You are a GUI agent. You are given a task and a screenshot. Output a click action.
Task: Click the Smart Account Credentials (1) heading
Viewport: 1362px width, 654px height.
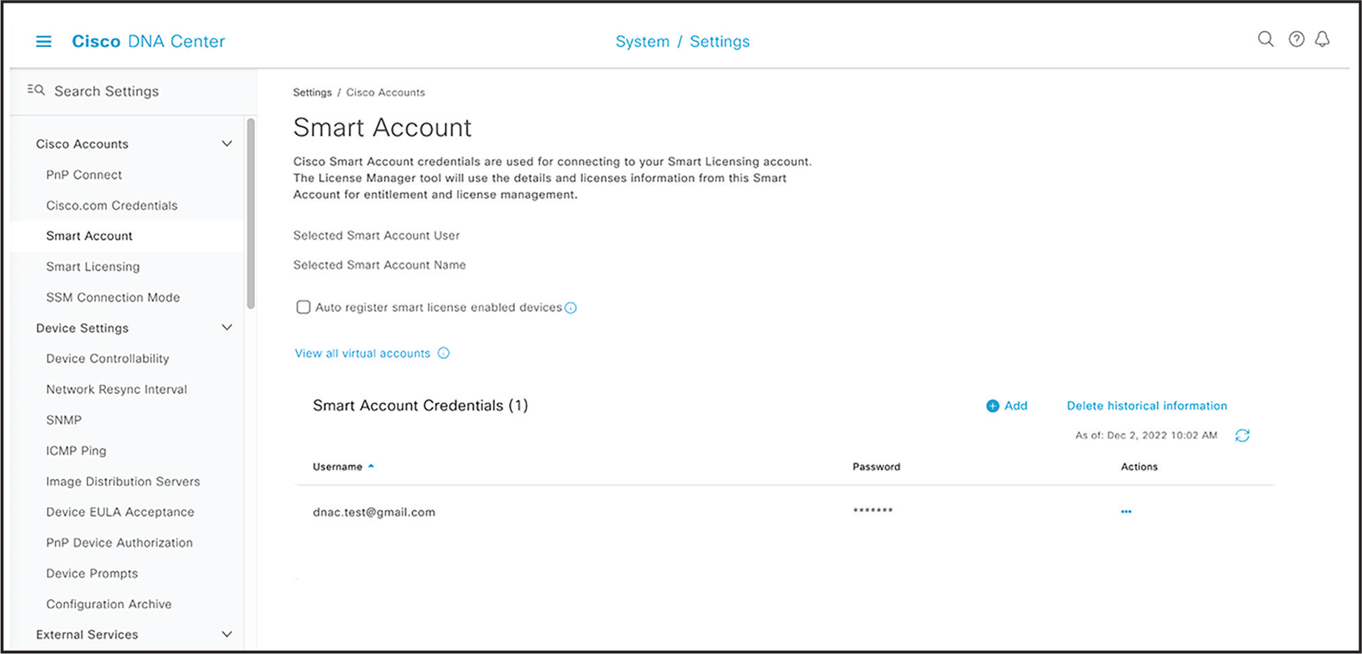point(420,405)
